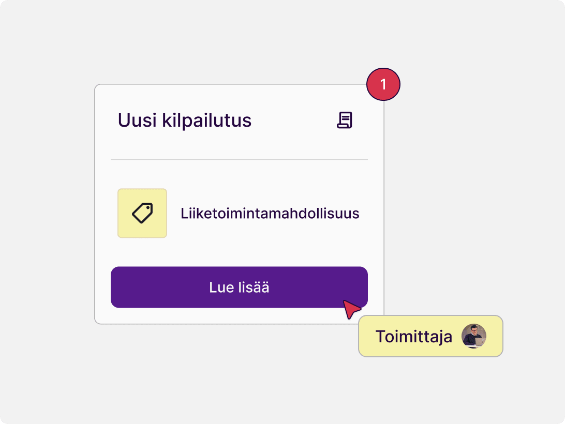
Task: Click the Liiketoimintamahdollisuus label
Action: 270,213
